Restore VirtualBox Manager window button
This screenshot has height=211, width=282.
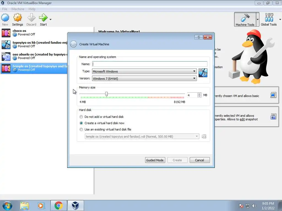[x=268, y=3]
